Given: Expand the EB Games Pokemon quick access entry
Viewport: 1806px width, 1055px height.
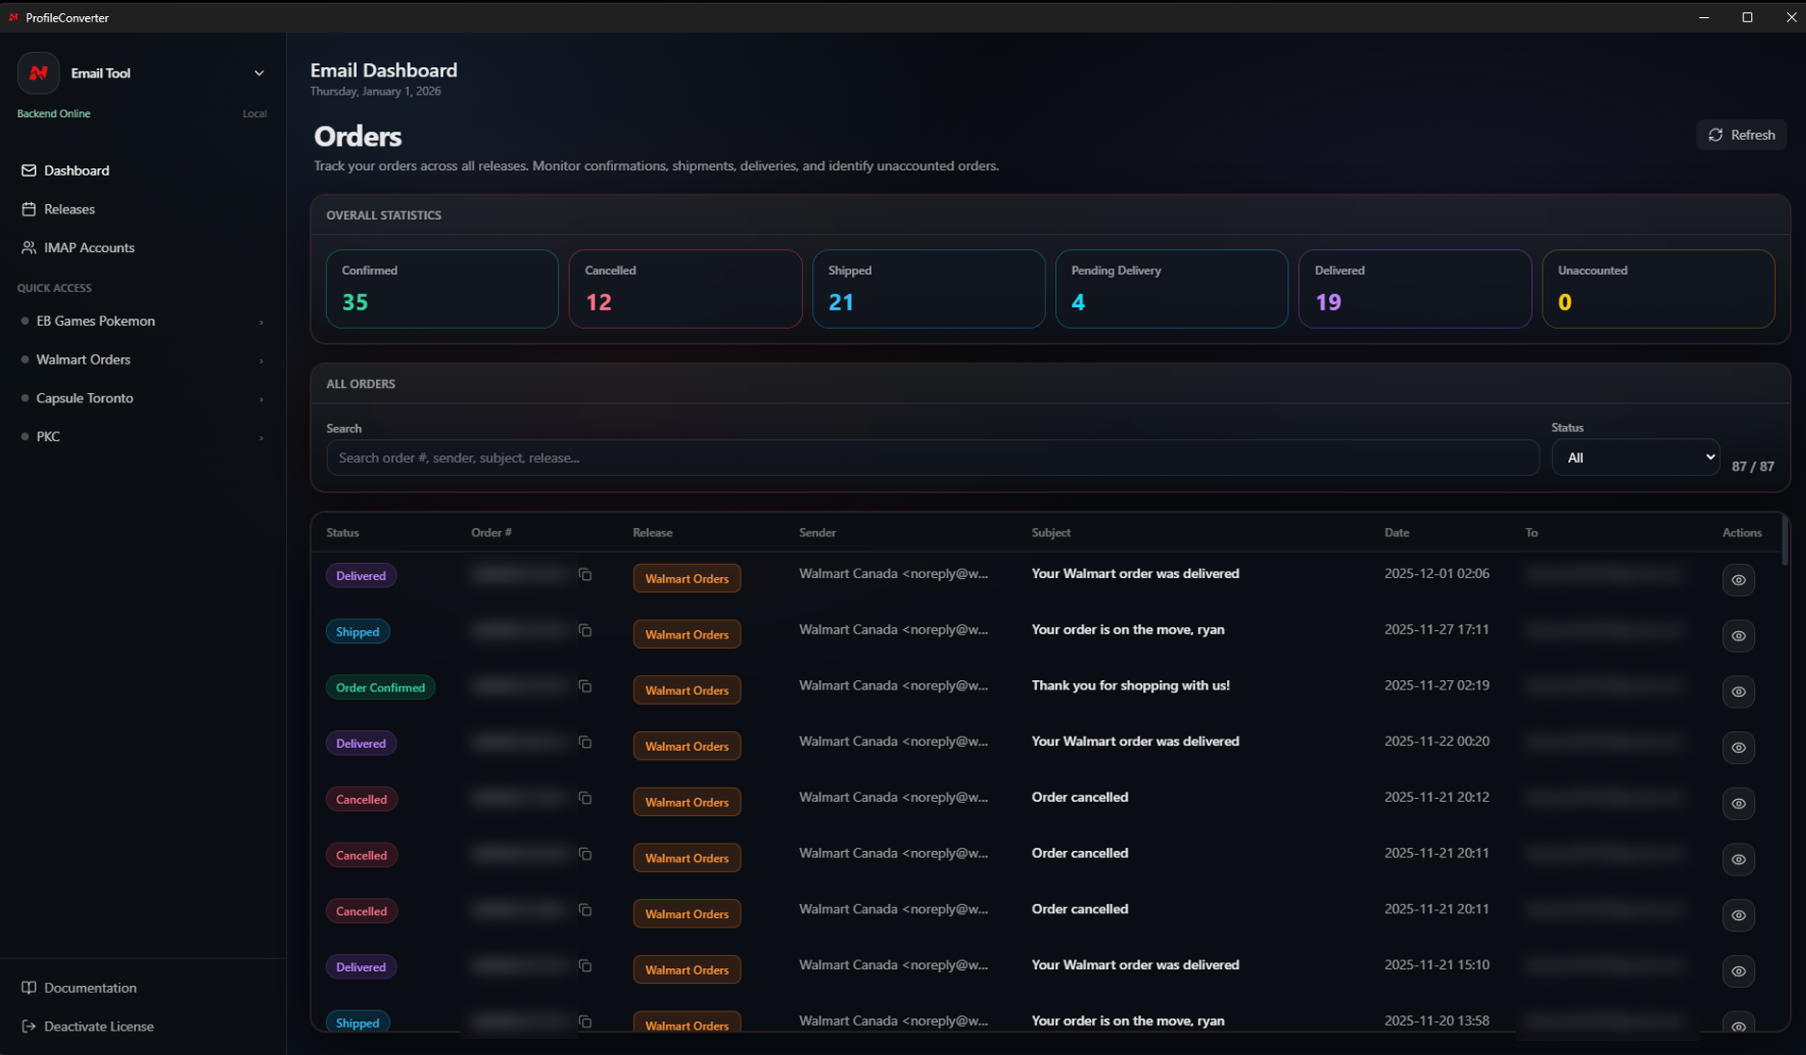Looking at the screenshot, I should [261, 322].
